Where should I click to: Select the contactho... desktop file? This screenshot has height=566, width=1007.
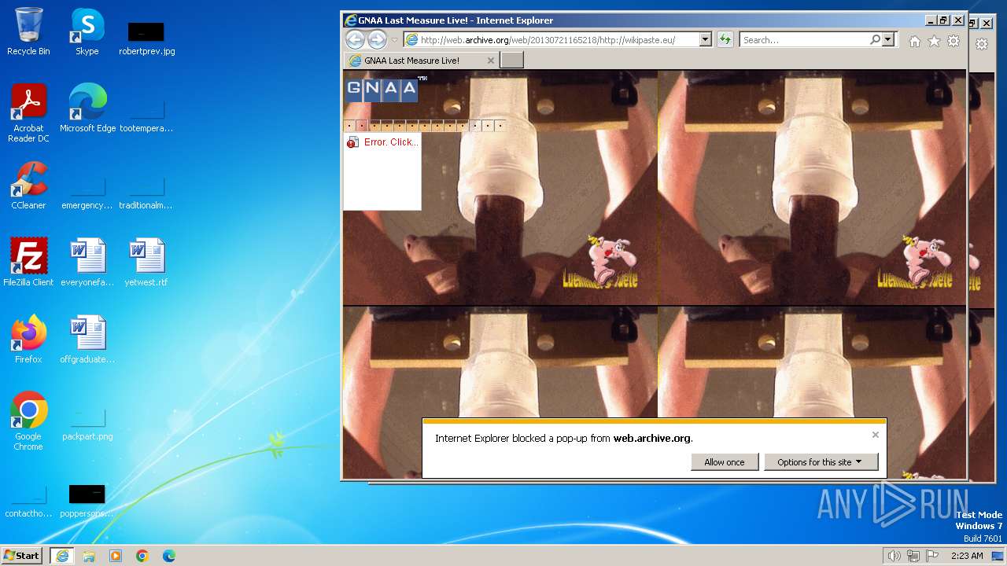pyautogui.click(x=28, y=502)
